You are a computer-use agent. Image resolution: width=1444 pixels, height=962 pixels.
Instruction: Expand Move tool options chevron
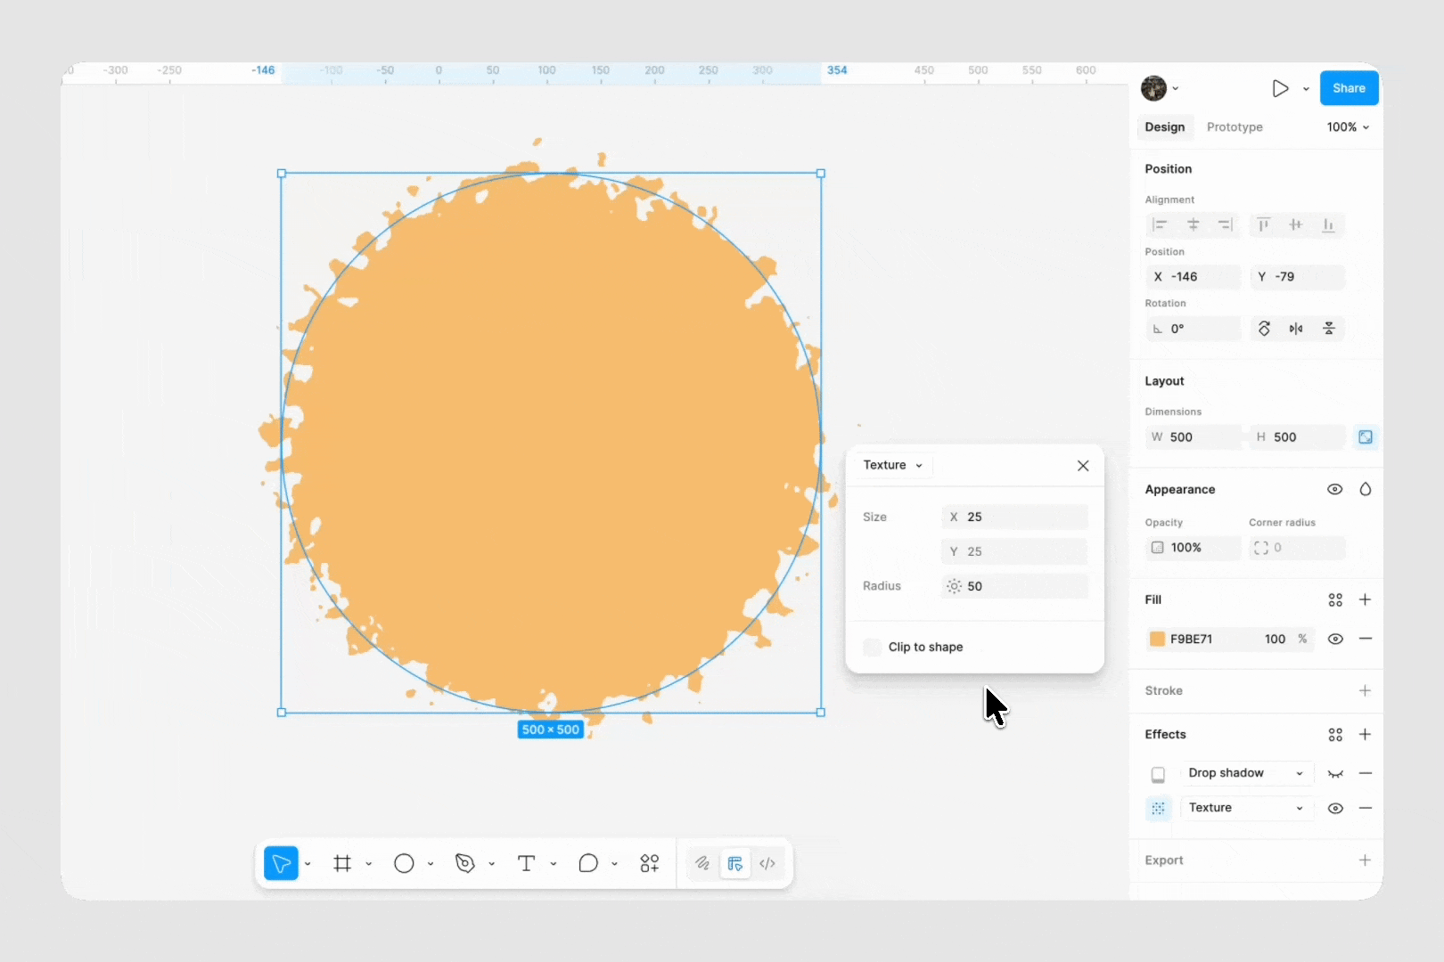[x=308, y=863]
